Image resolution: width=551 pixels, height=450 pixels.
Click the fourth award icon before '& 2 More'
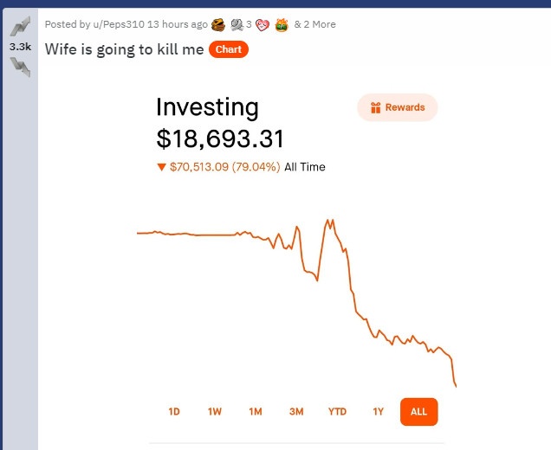tap(281, 24)
